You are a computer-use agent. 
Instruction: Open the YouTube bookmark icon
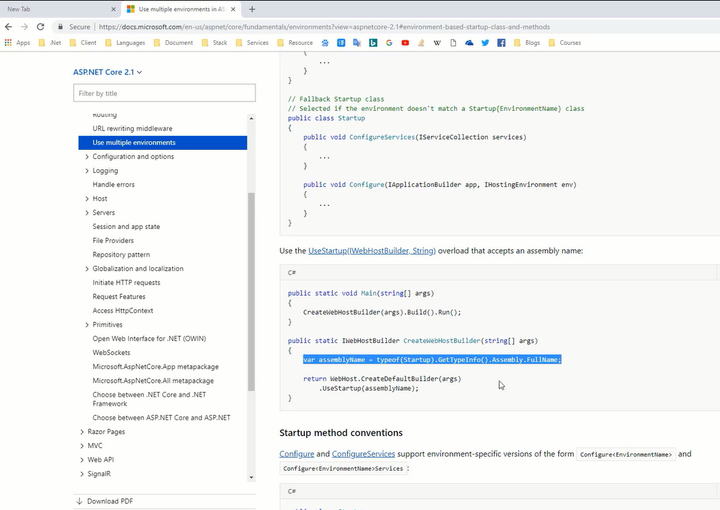coord(405,43)
